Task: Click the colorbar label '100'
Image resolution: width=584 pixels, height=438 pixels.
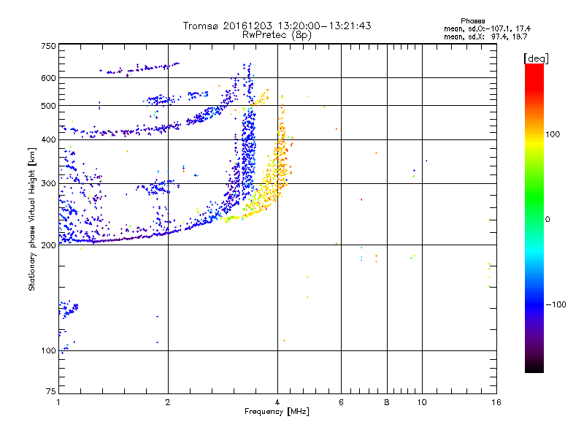Action: click(553, 134)
